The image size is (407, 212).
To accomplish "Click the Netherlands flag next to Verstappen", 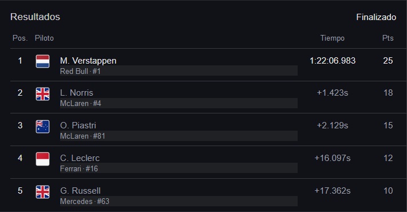I will coord(42,61).
